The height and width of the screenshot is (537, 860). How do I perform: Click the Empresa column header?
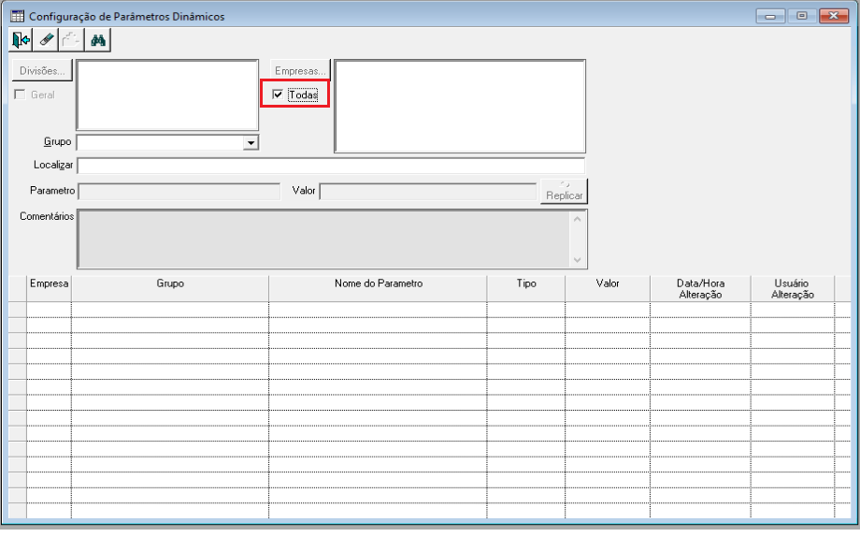point(49,289)
